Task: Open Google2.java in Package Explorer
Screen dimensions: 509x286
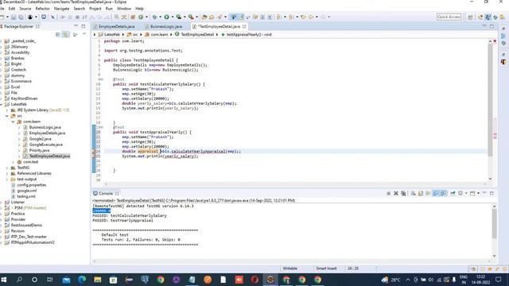Action: [x=41, y=139]
